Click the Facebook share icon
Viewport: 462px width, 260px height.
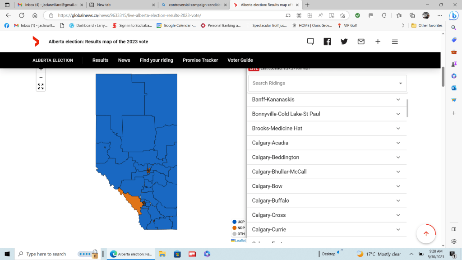tap(327, 42)
